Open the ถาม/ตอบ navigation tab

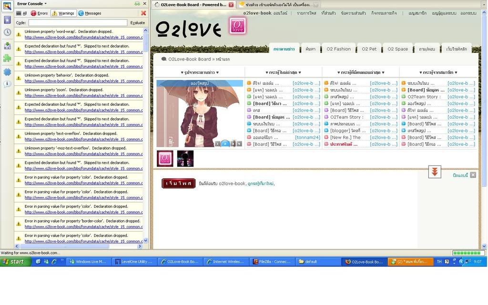(427, 49)
